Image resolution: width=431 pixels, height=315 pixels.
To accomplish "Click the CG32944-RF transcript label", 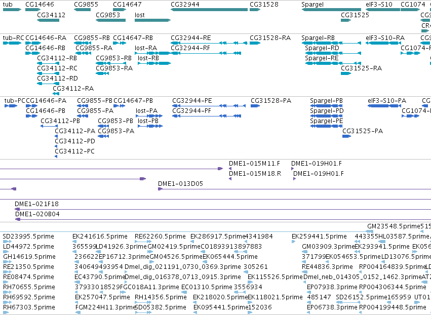I will (190, 48).
